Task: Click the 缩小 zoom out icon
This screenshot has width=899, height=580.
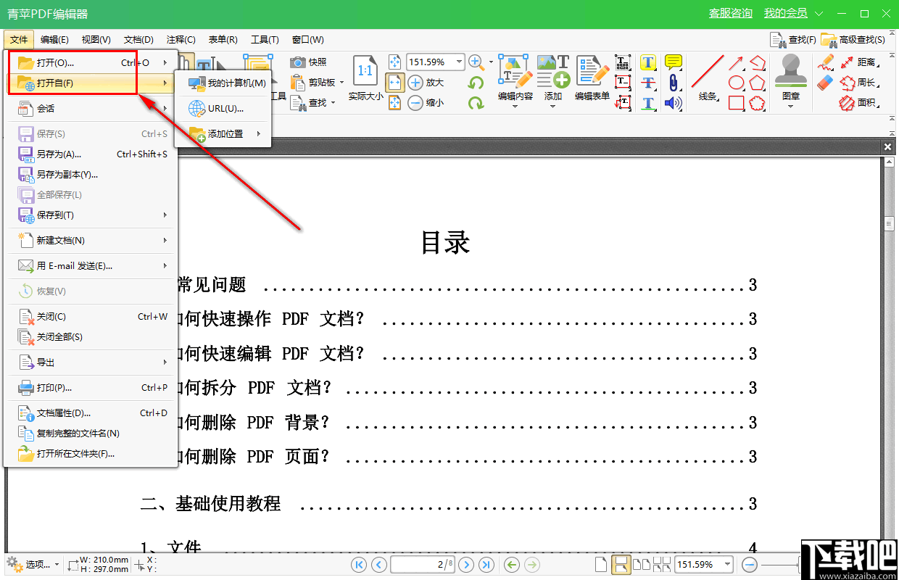Action: click(415, 103)
